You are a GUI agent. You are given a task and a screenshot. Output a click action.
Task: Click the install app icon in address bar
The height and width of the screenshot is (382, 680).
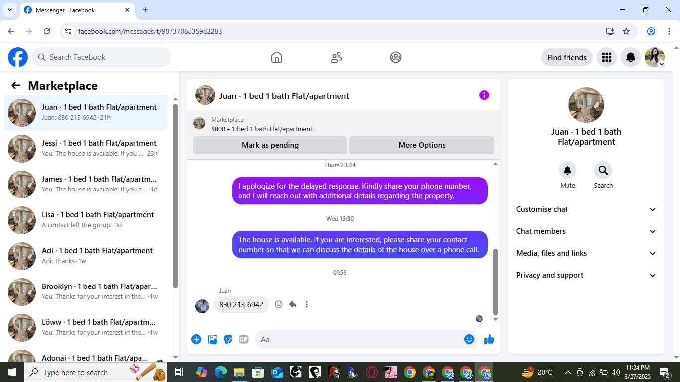(610, 31)
